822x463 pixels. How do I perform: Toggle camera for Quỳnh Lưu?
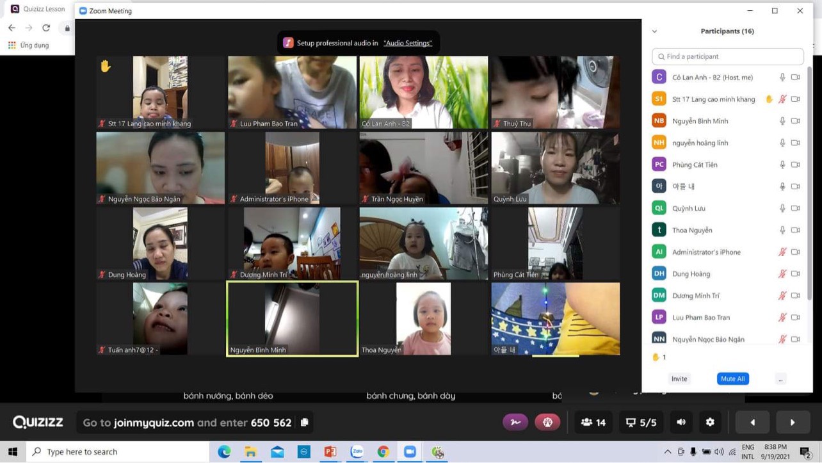[795, 208]
